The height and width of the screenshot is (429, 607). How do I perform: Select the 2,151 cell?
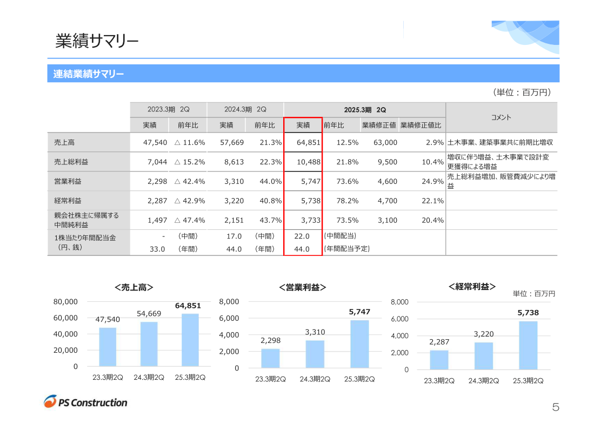click(x=234, y=220)
